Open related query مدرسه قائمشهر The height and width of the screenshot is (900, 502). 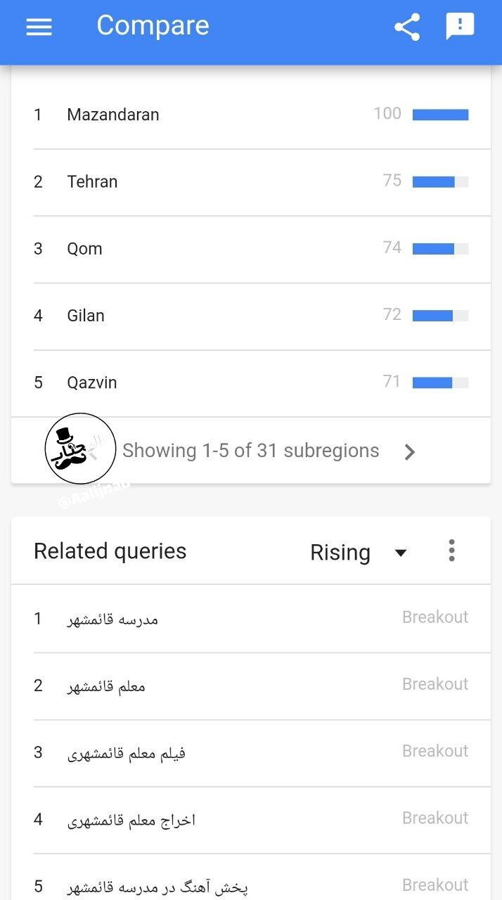point(112,619)
